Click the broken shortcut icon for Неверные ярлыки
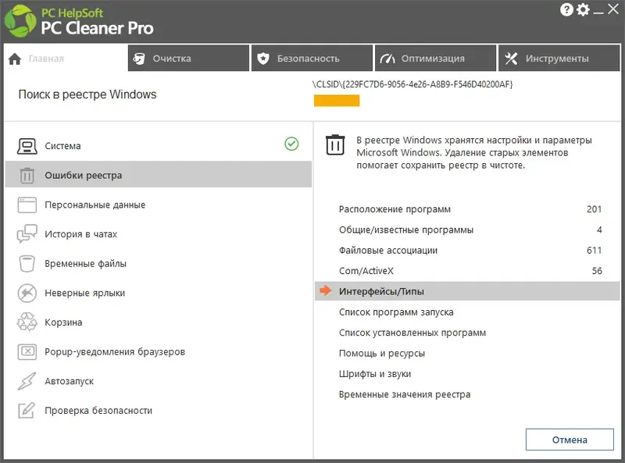Viewport: 625px width, 463px height. coord(27,293)
